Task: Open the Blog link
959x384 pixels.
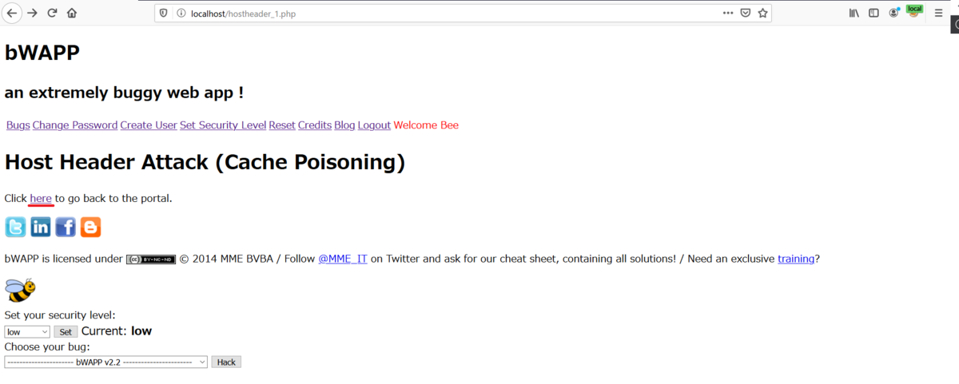Action: (x=344, y=125)
